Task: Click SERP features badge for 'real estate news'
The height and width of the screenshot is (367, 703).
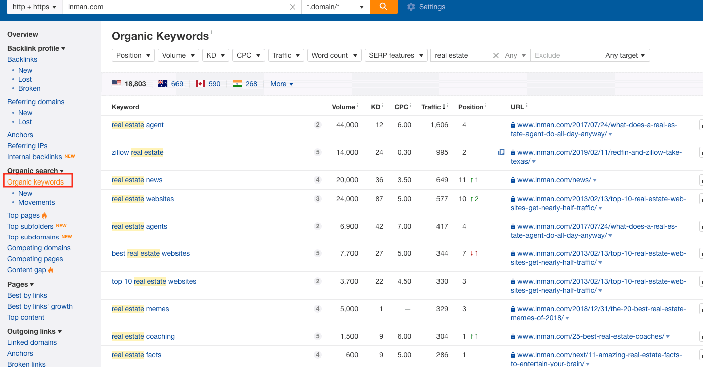Action: point(318,180)
